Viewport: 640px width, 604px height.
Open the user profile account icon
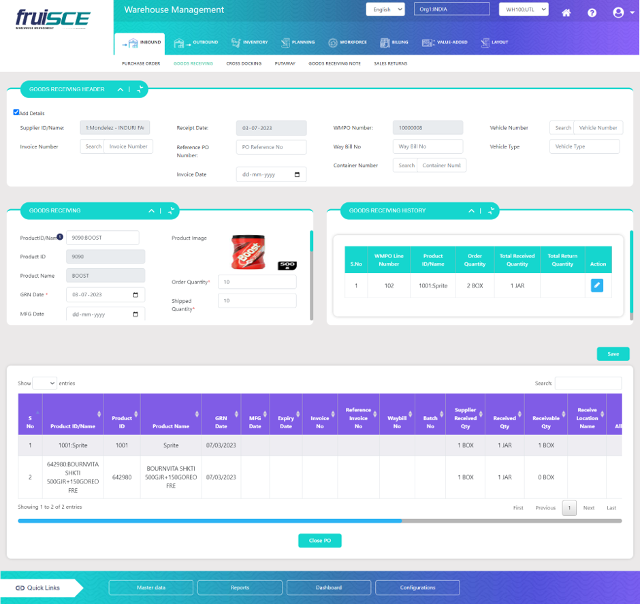coord(618,13)
